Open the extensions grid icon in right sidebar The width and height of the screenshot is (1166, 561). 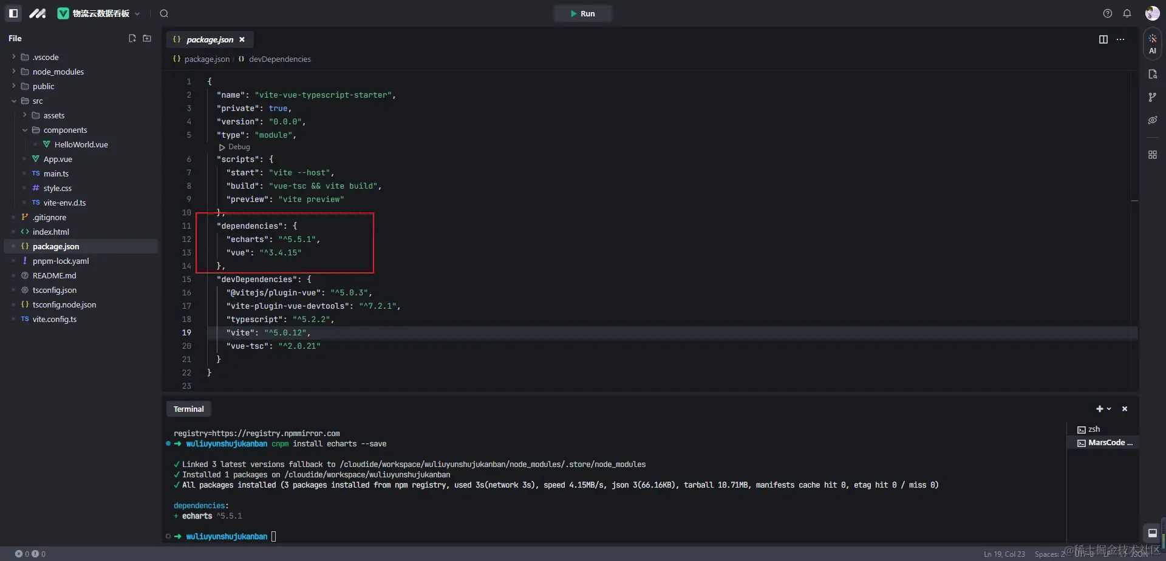point(1153,155)
